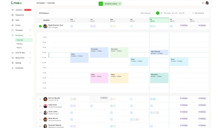Select the Fri Jun 24 column header

pyautogui.click(x=159, y=20)
